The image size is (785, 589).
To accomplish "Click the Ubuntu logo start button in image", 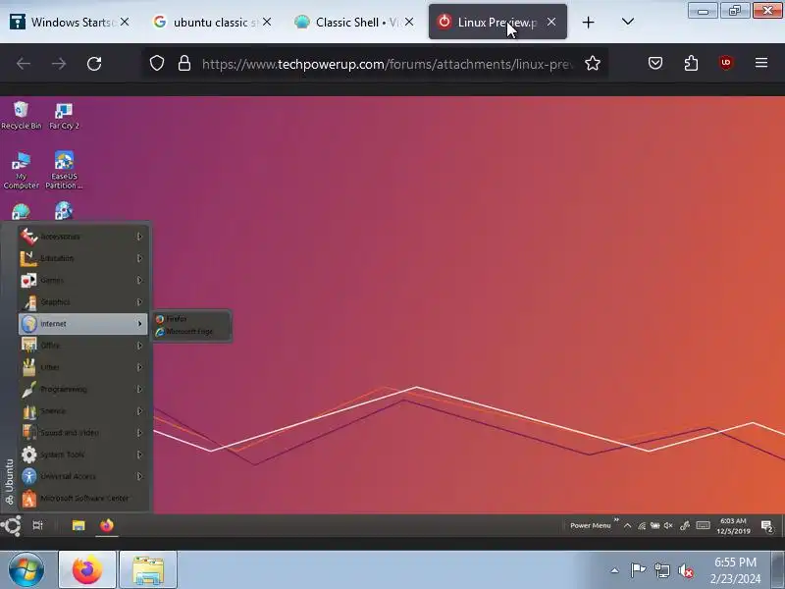I will (12, 525).
